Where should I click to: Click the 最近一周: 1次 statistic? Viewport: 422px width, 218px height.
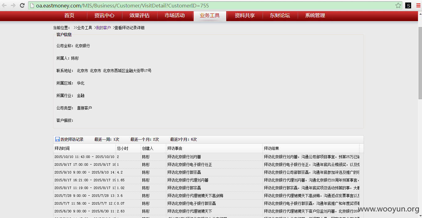107,139
